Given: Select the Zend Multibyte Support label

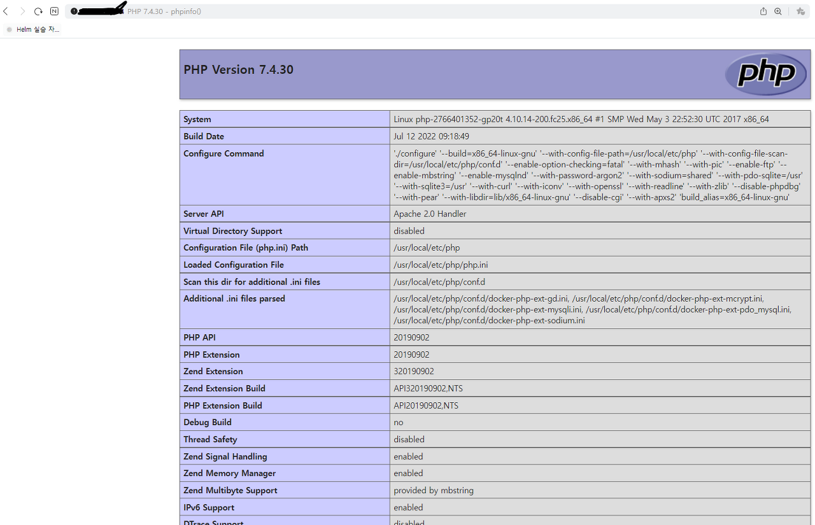Looking at the screenshot, I should (x=230, y=491).
